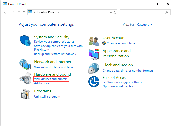
Task: Click the Add a device link
Action: [43, 83]
